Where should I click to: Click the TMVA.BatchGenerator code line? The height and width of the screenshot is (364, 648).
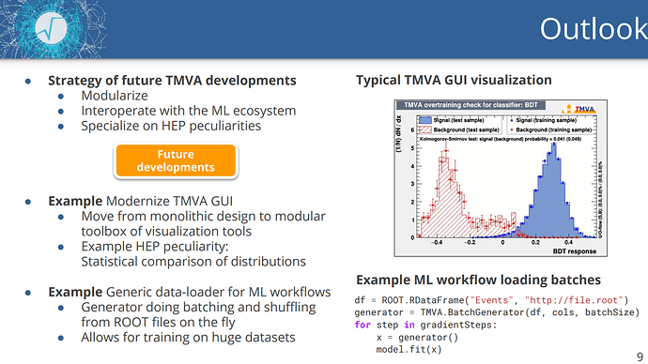coord(497,312)
